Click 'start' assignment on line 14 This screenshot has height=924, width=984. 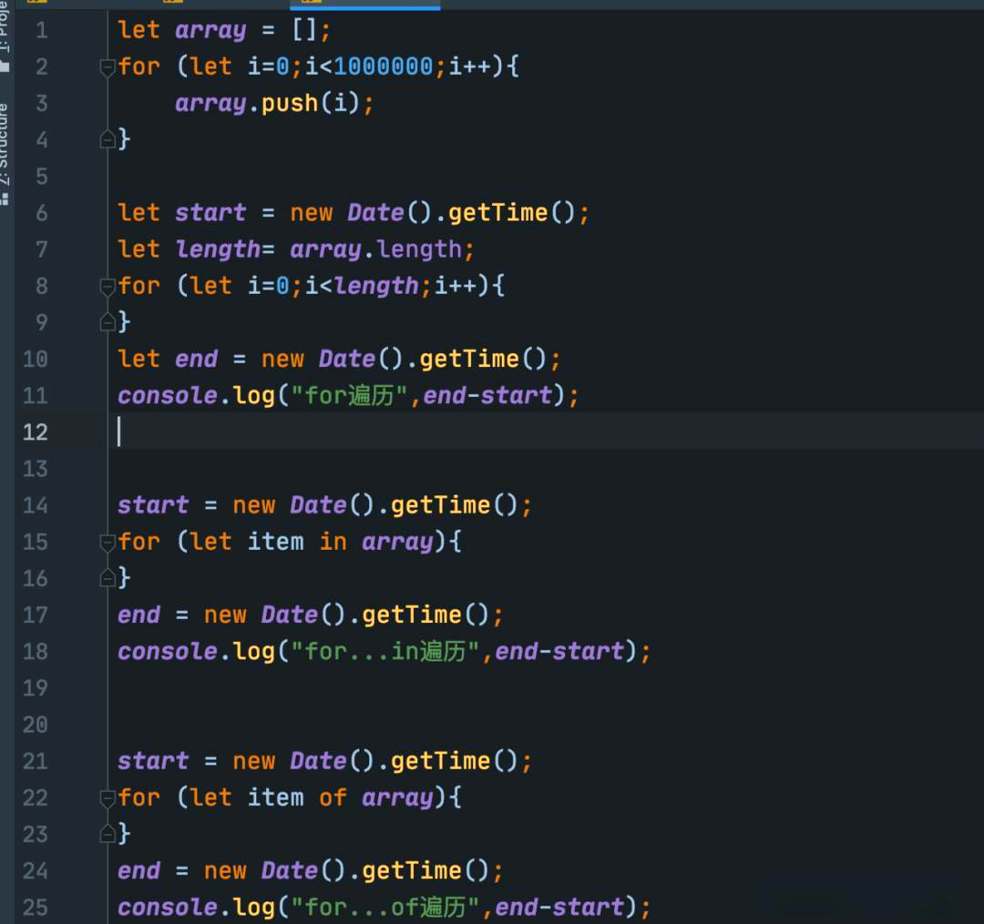click(x=153, y=505)
